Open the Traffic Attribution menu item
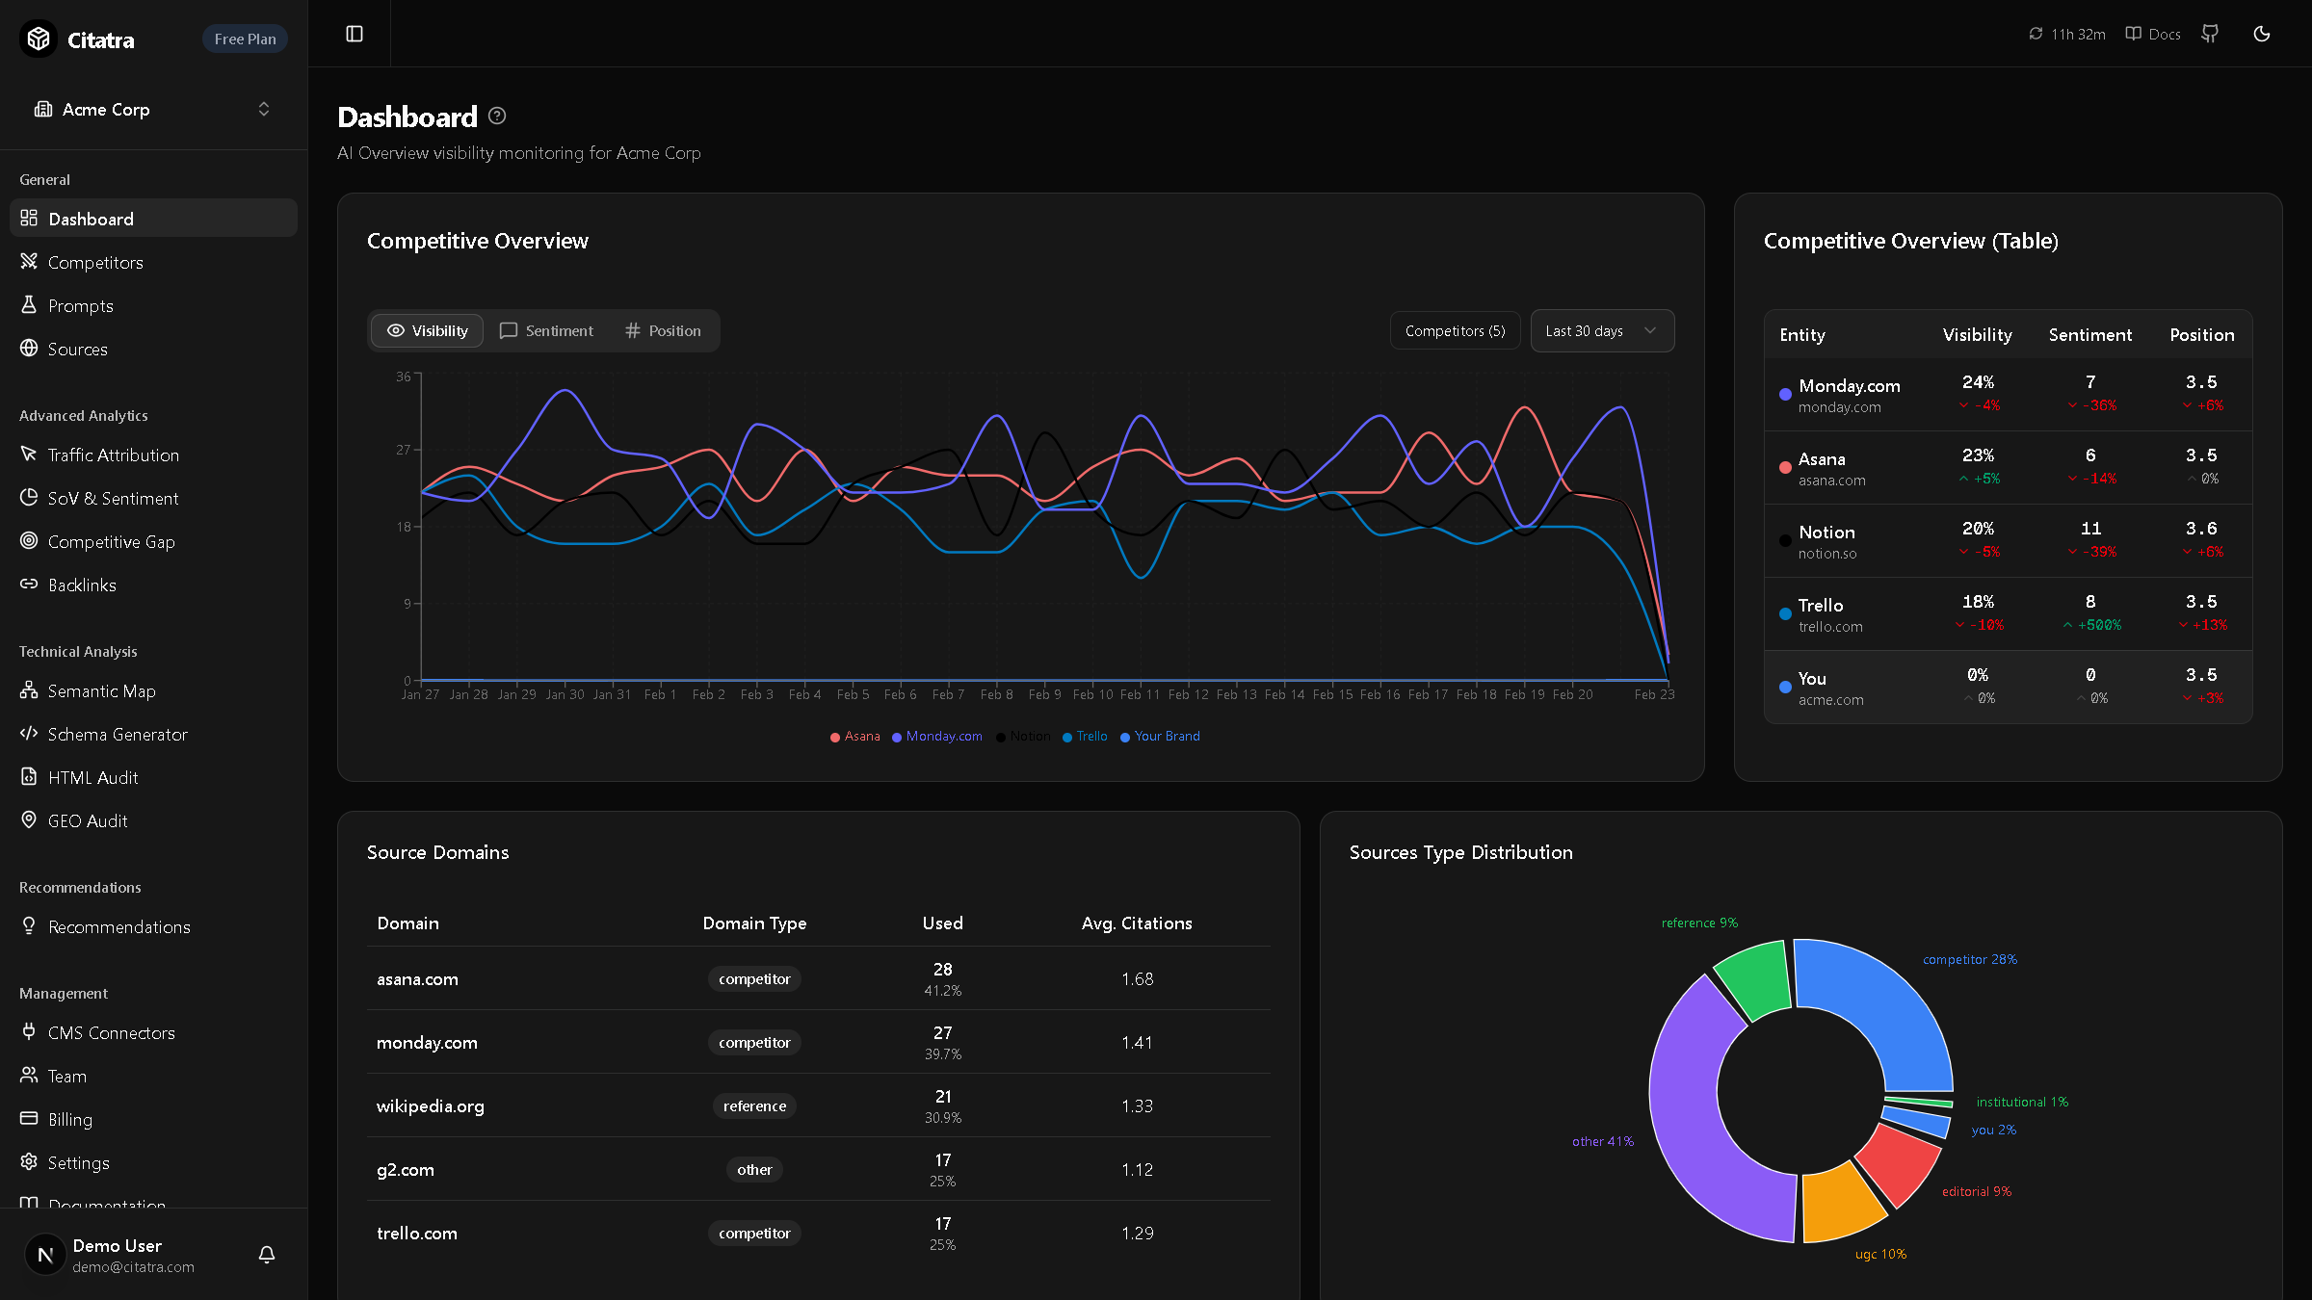Image resolution: width=2312 pixels, height=1300 pixels. 113,455
